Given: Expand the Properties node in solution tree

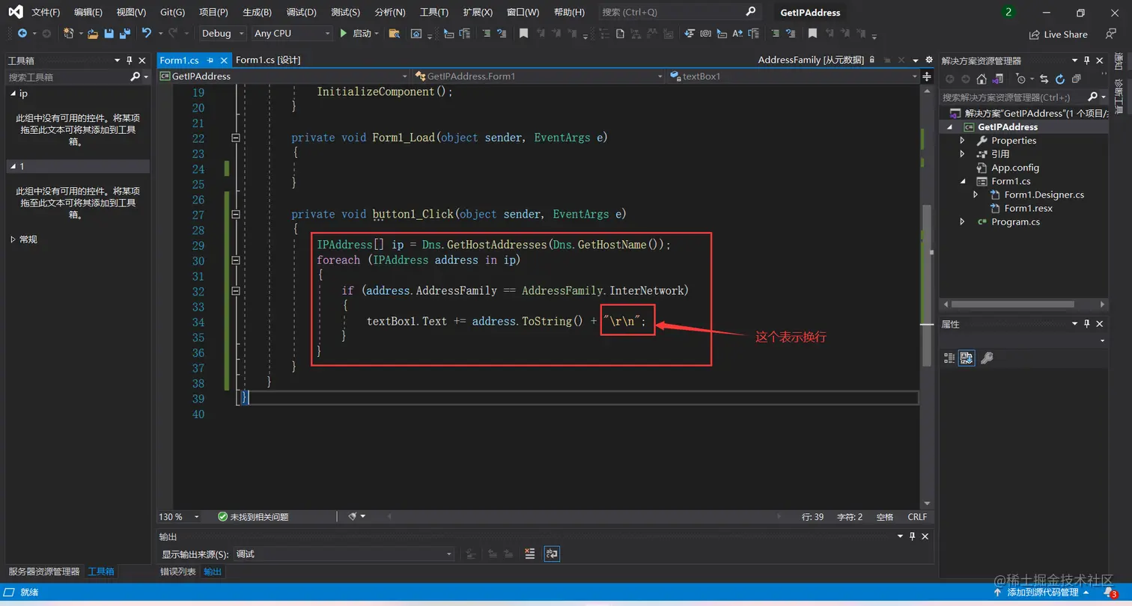Looking at the screenshot, I should coord(963,141).
